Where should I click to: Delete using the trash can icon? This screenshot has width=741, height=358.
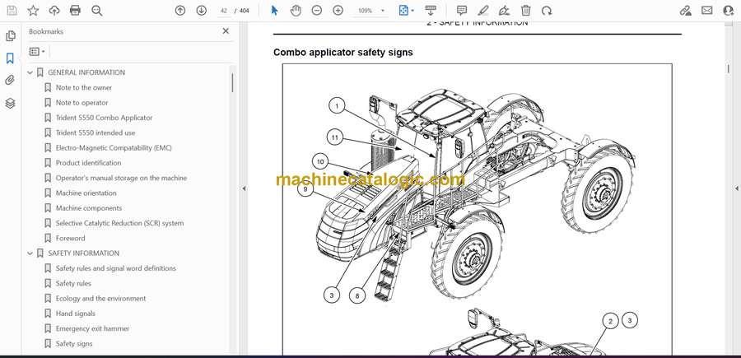pyautogui.click(x=526, y=11)
